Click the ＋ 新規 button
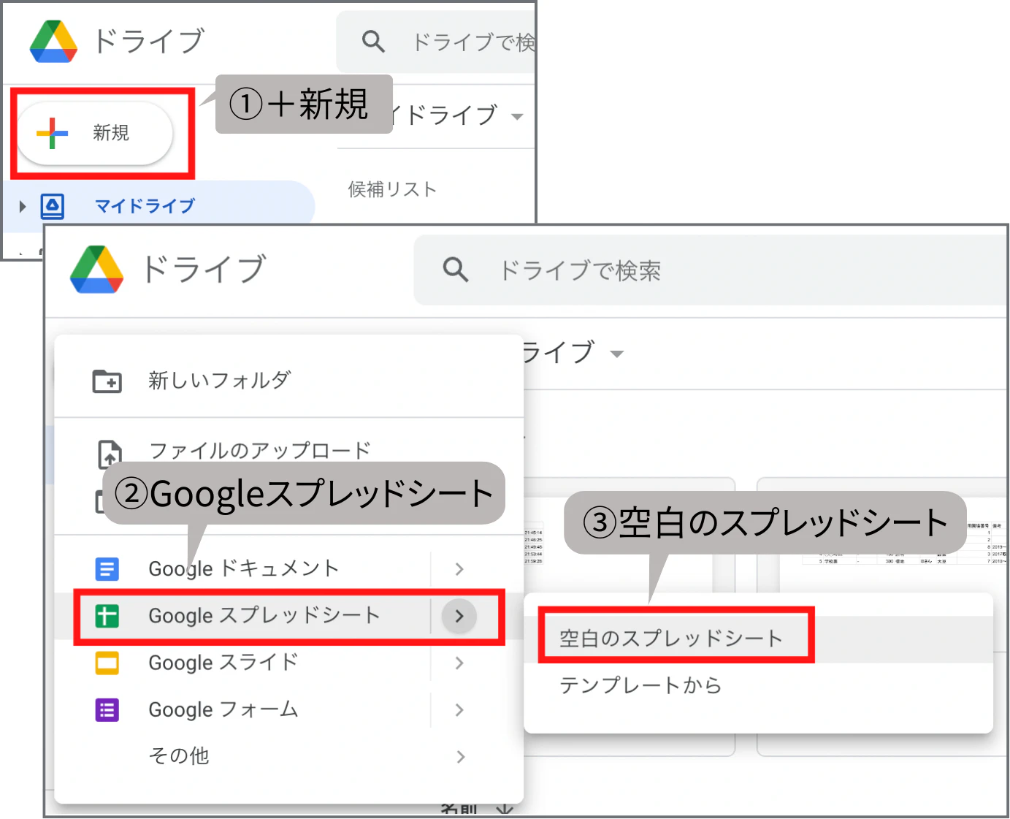This screenshot has height=819, width=1010. [x=95, y=133]
